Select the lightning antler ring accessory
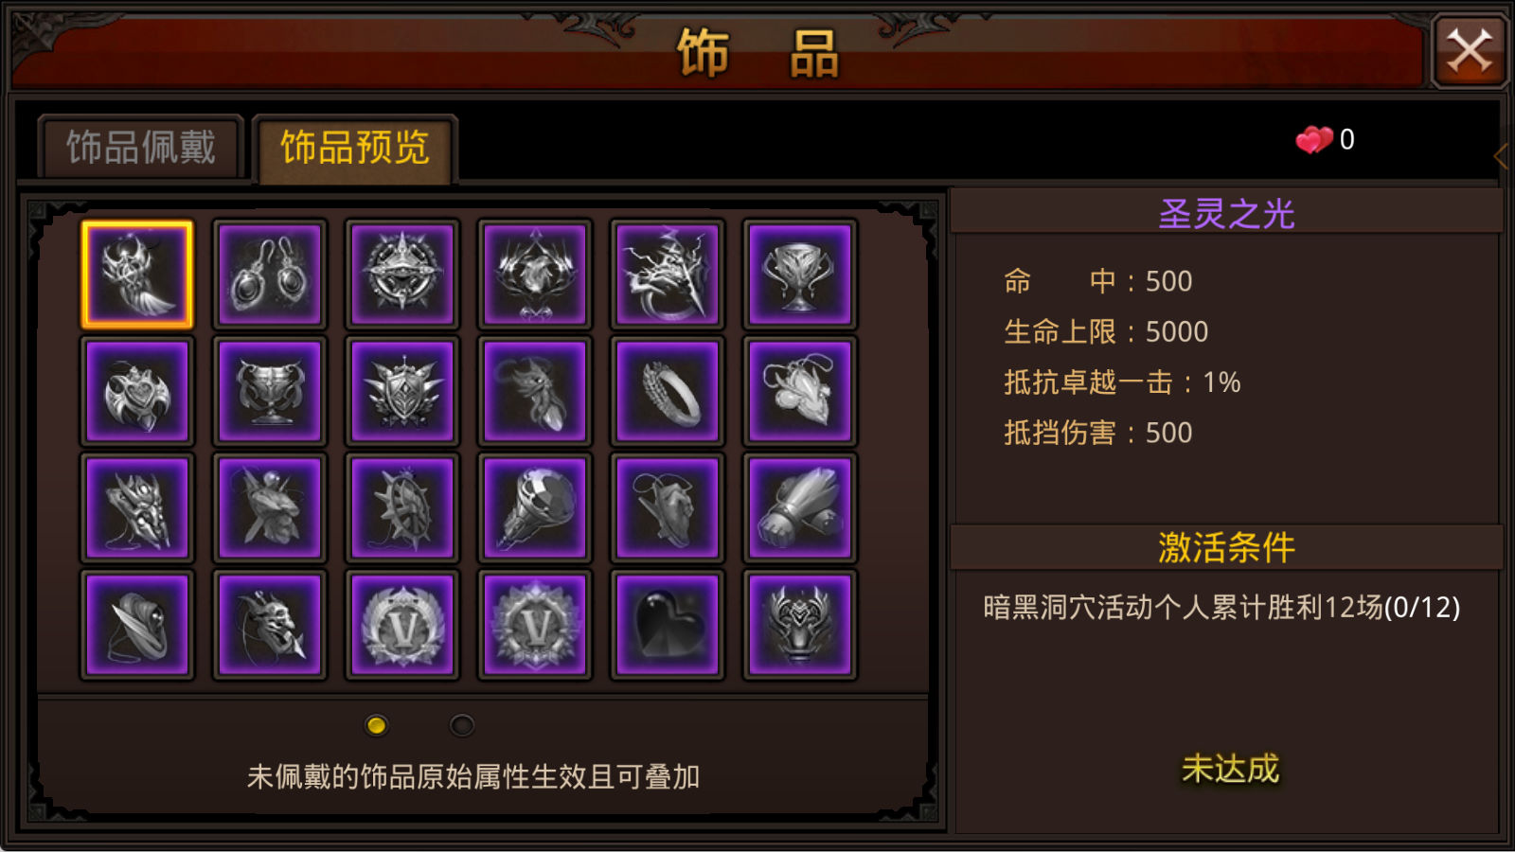The image size is (1515, 852). click(x=668, y=275)
